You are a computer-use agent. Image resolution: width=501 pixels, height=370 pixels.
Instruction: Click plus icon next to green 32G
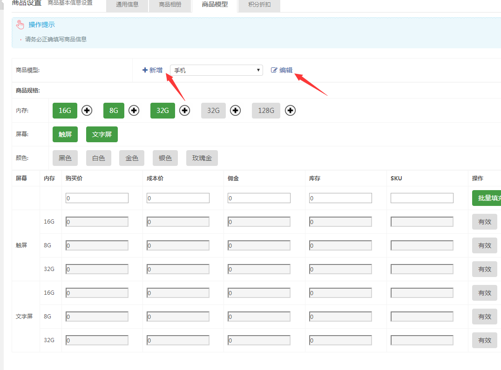(x=185, y=111)
